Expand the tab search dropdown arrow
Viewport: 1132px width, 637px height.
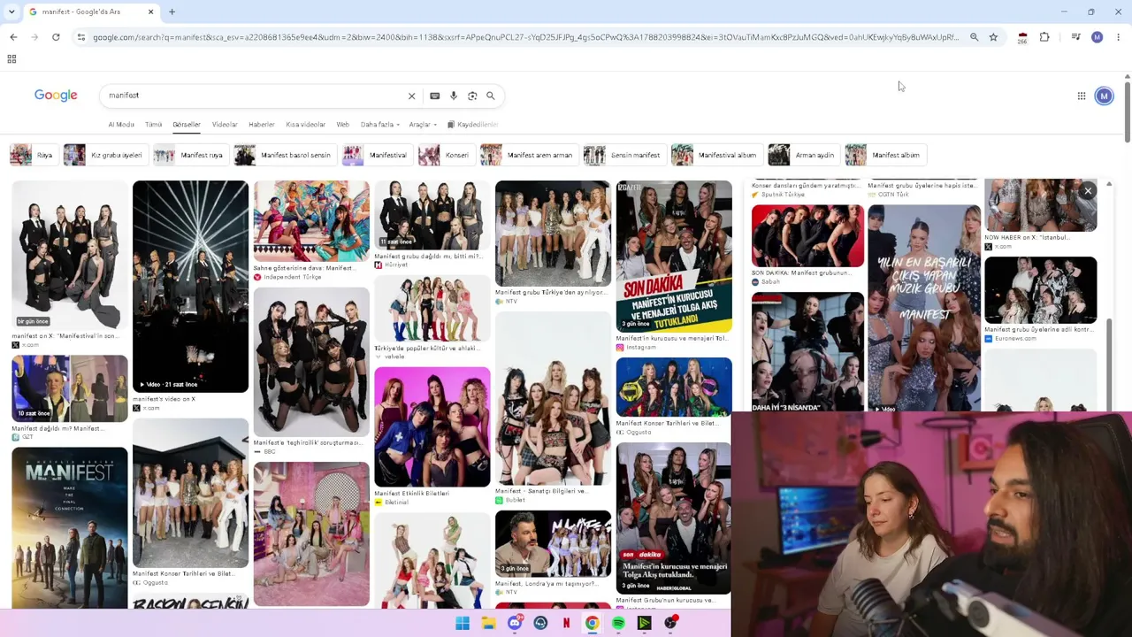13,12
